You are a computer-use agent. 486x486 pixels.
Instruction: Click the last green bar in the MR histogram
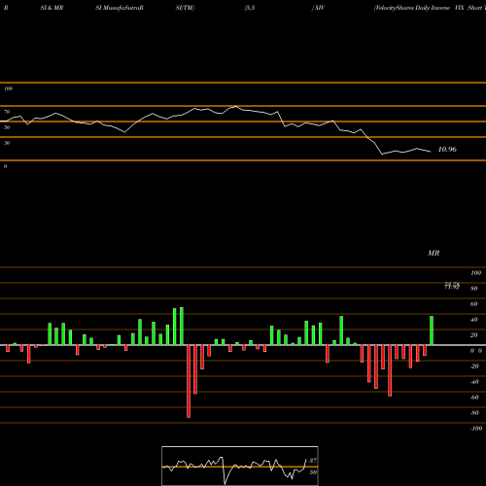[432, 330]
